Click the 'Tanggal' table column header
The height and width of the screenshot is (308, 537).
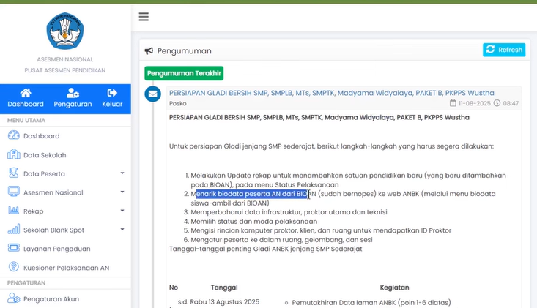click(x=224, y=288)
